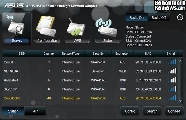Click signal strength bars for Ramdata-1
Screen dimensions: 186x120
point(172,80)
